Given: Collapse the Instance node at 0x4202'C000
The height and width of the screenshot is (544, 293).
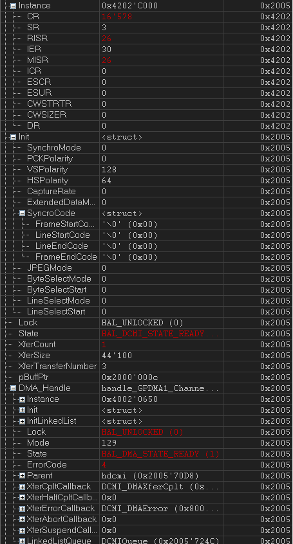Looking at the screenshot, I should [14, 6].
